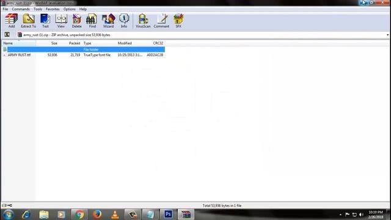Click the Extract To toolbar icon

pos(29,21)
